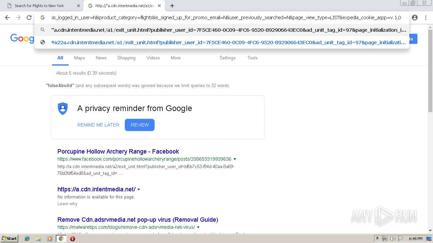Viewport: 433px width, 243px height.
Task: Choose the search suggestion with magnifier icon
Action: point(222,30)
